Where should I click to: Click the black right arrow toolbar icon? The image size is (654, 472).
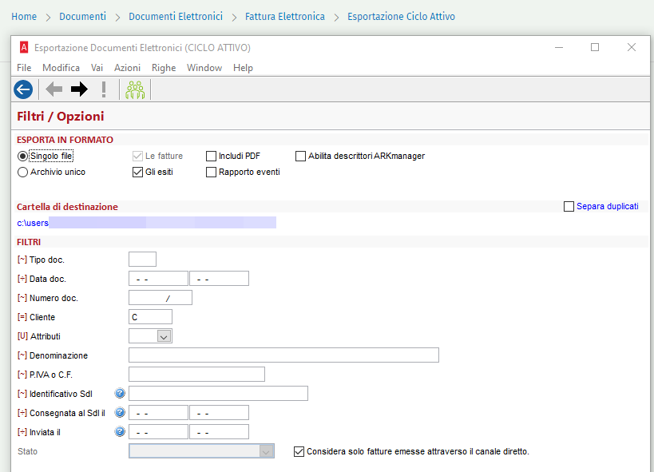click(x=79, y=89)
